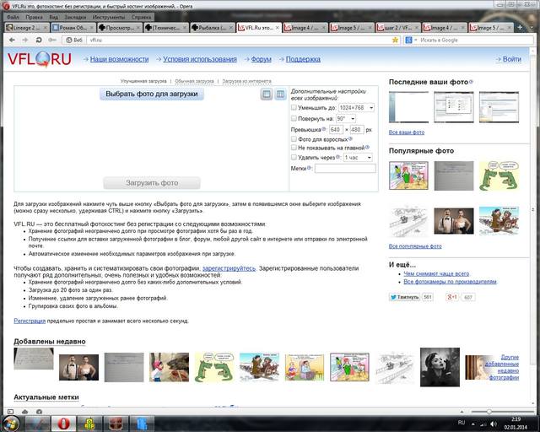Open the Инструменты menu
Image resolution: width=540 pixels, height=432 pixels.
pos(109,17)
